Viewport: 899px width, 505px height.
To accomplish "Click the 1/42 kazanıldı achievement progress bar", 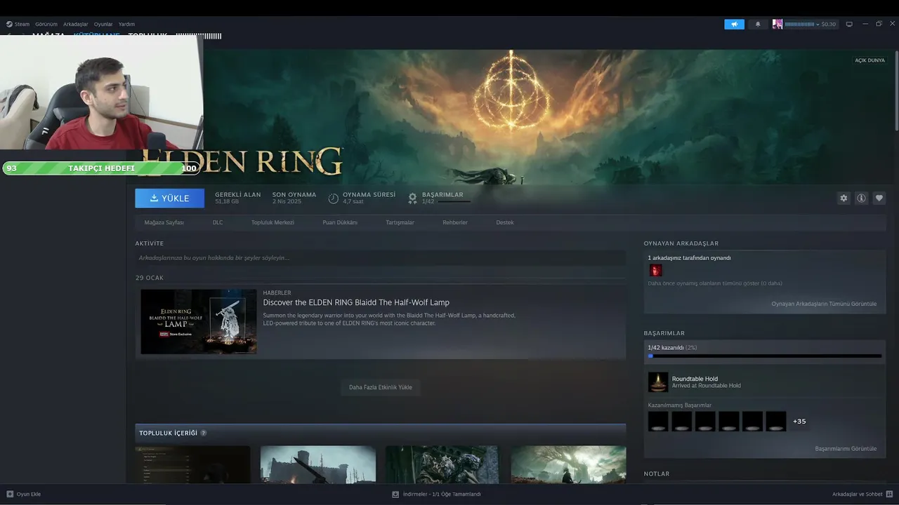I will (765, 356).
